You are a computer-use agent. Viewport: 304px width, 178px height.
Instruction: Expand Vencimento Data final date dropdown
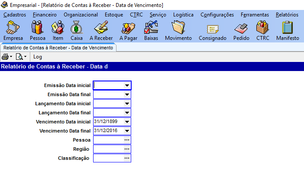[126, 131]
